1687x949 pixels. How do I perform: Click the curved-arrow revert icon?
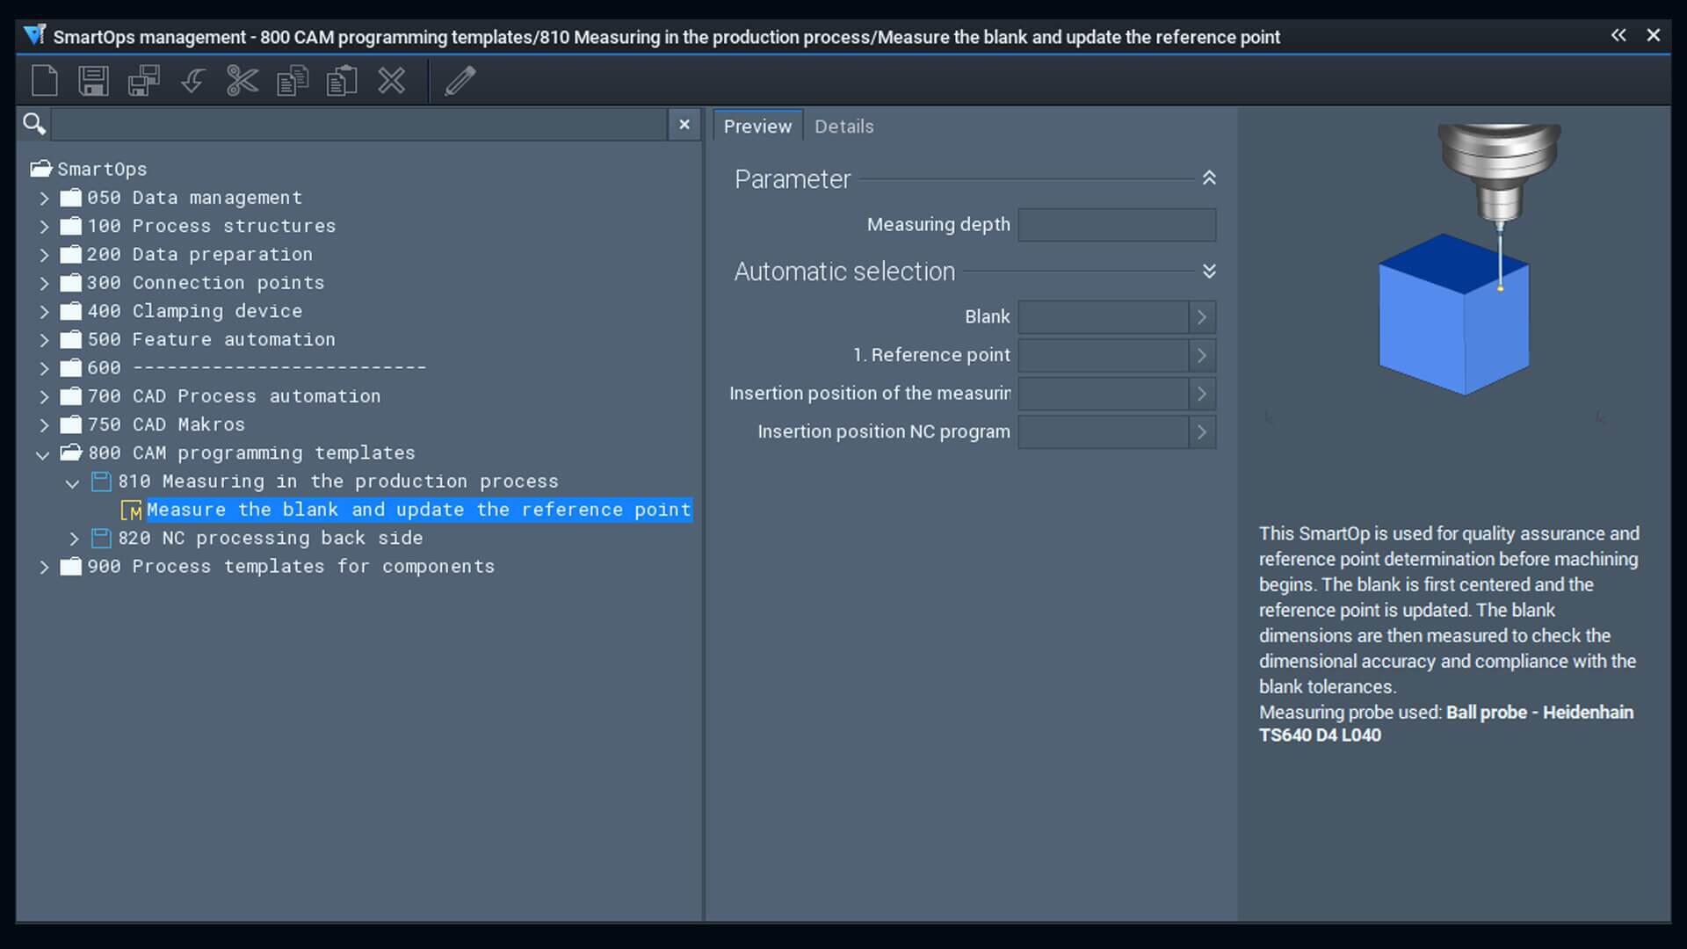click(192, 81)
